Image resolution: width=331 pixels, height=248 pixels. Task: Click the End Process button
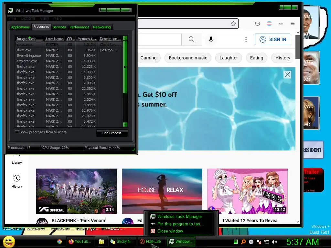pos(112,133)
